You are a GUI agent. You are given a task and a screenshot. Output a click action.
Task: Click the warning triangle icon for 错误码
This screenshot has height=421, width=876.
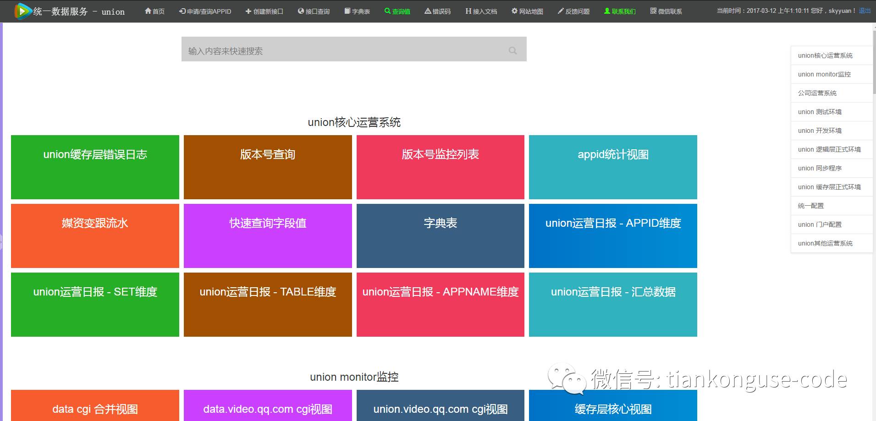tap(428, 11)
